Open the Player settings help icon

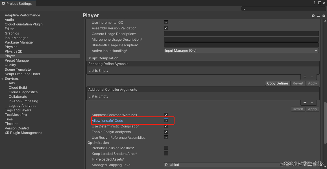coord(313,16)
